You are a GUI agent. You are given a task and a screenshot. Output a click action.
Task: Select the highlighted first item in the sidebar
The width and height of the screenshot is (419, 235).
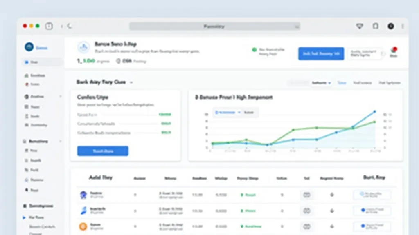coord(34,62)
